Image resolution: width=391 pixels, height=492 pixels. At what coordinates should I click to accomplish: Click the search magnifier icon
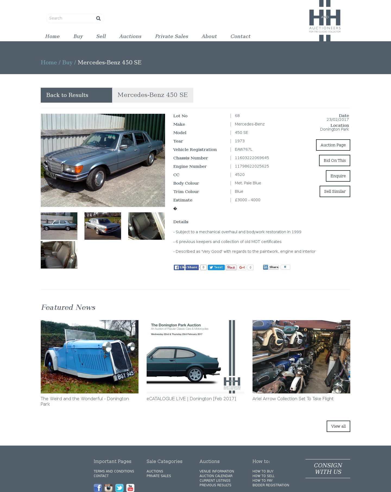click(x=98, y=18)
